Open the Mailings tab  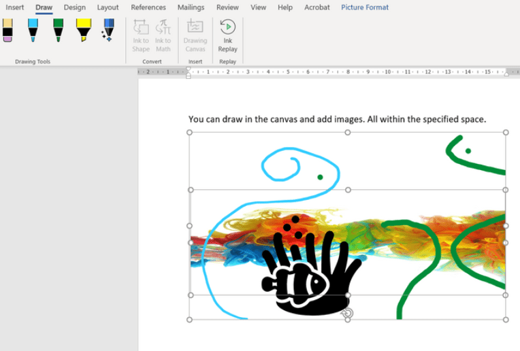(x=191, y=7)
